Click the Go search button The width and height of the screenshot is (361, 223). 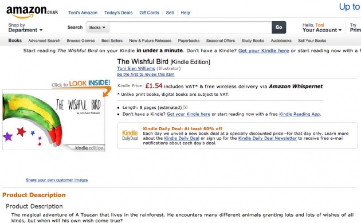(279, 28)
